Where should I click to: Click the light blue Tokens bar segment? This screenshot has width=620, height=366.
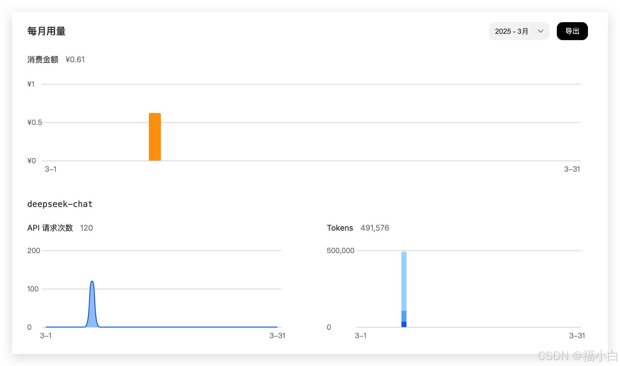(404, 282)
